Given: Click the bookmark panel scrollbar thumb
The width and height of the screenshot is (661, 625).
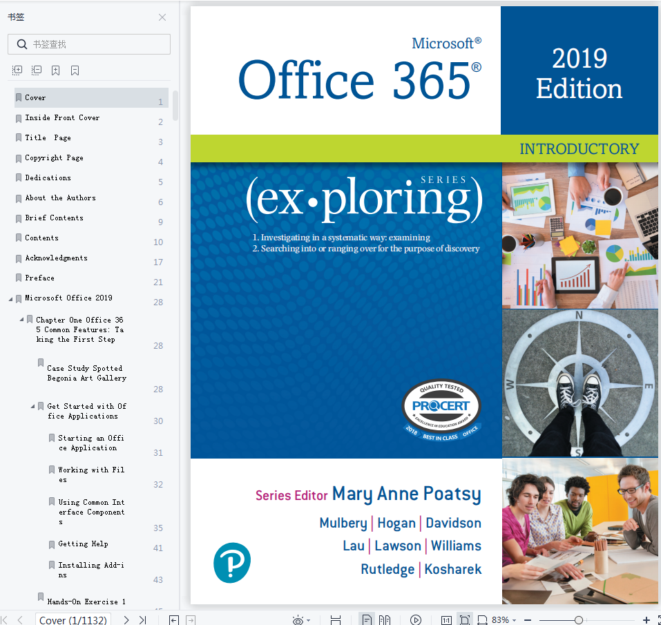Looking at the screenshot, I should pyautogui.click(x=175, y=106).
